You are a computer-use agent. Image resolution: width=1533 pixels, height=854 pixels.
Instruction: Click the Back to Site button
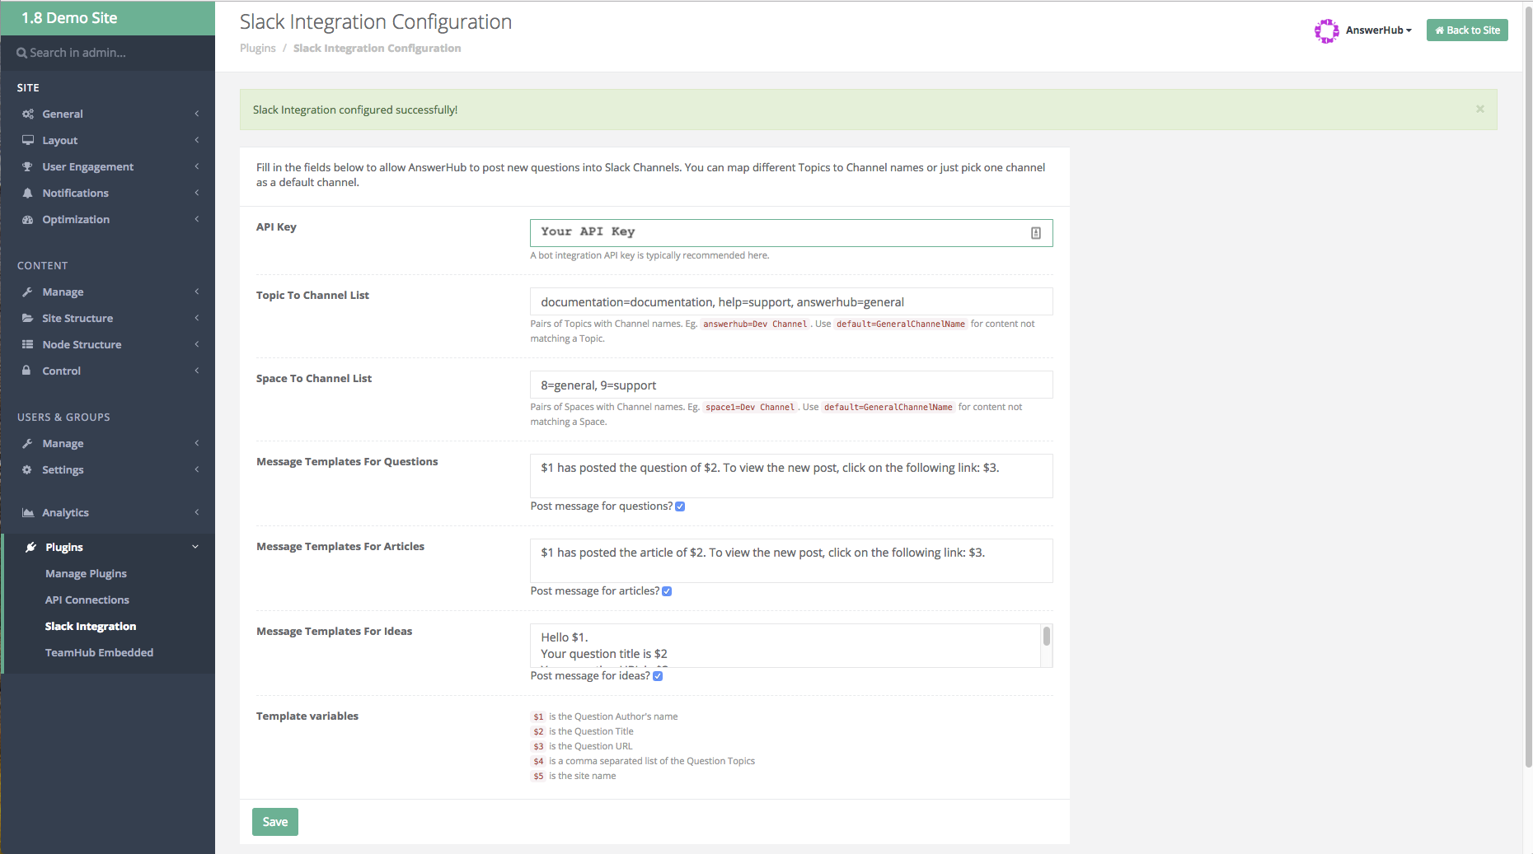(x=1467, y=30)
